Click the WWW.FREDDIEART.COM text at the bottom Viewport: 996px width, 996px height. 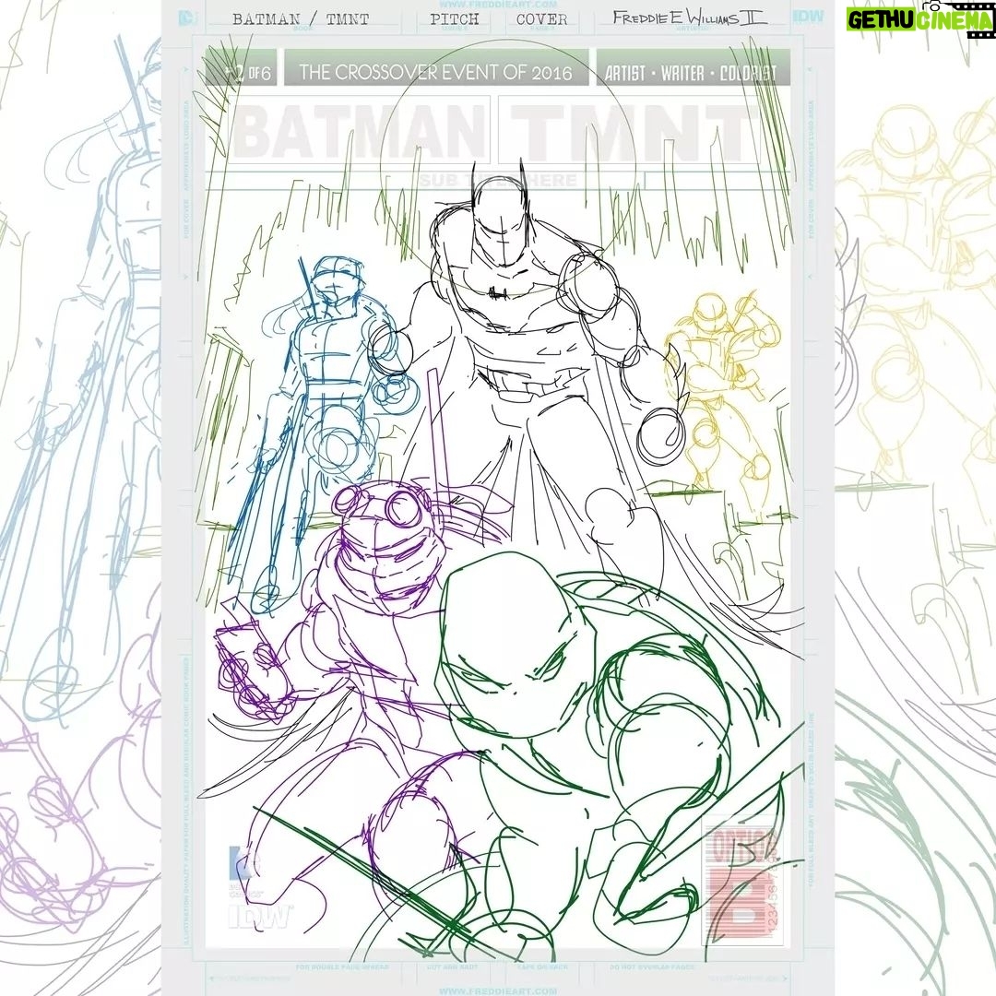point(498,990)
